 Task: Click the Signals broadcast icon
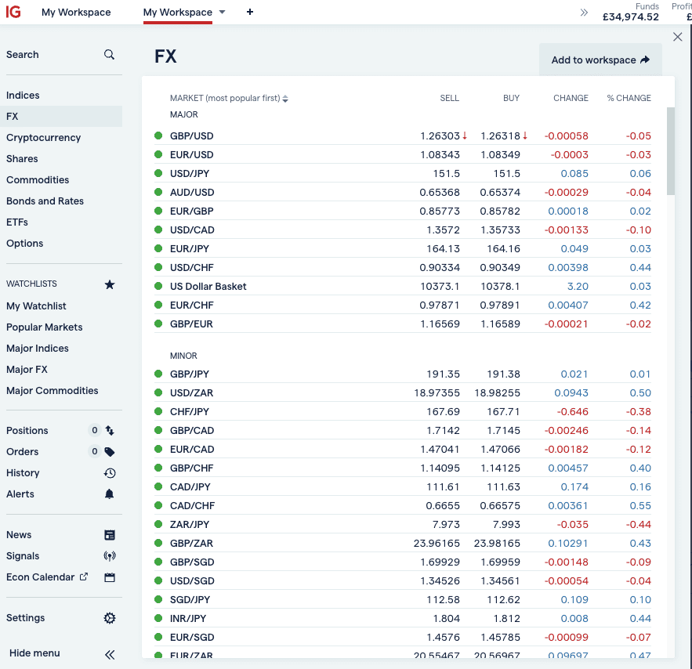pyautogui.click(x=110, y=556)
